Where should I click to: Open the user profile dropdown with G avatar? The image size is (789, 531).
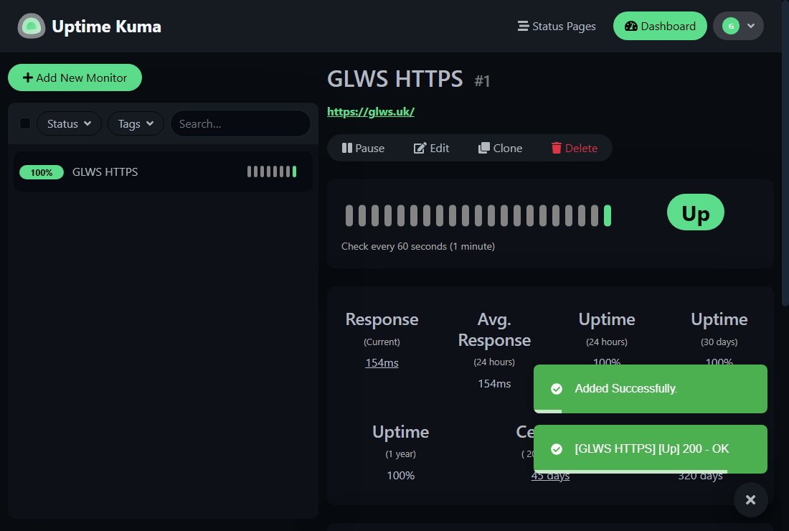click(738, 26)
